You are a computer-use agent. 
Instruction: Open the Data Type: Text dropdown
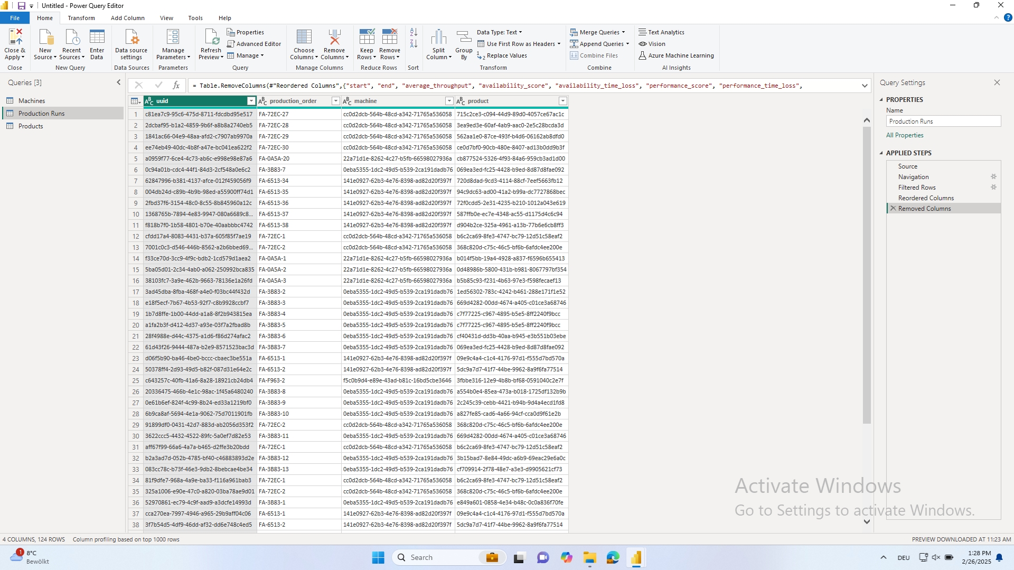click(499, 32)
